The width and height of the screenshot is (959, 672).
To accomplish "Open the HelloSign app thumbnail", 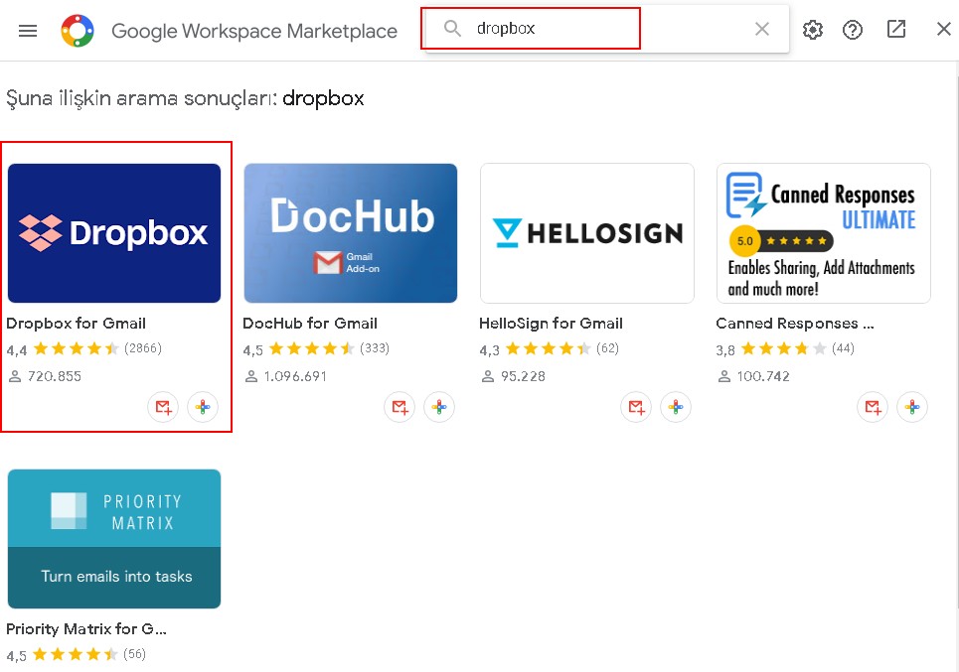I will (x=587, y=233).
